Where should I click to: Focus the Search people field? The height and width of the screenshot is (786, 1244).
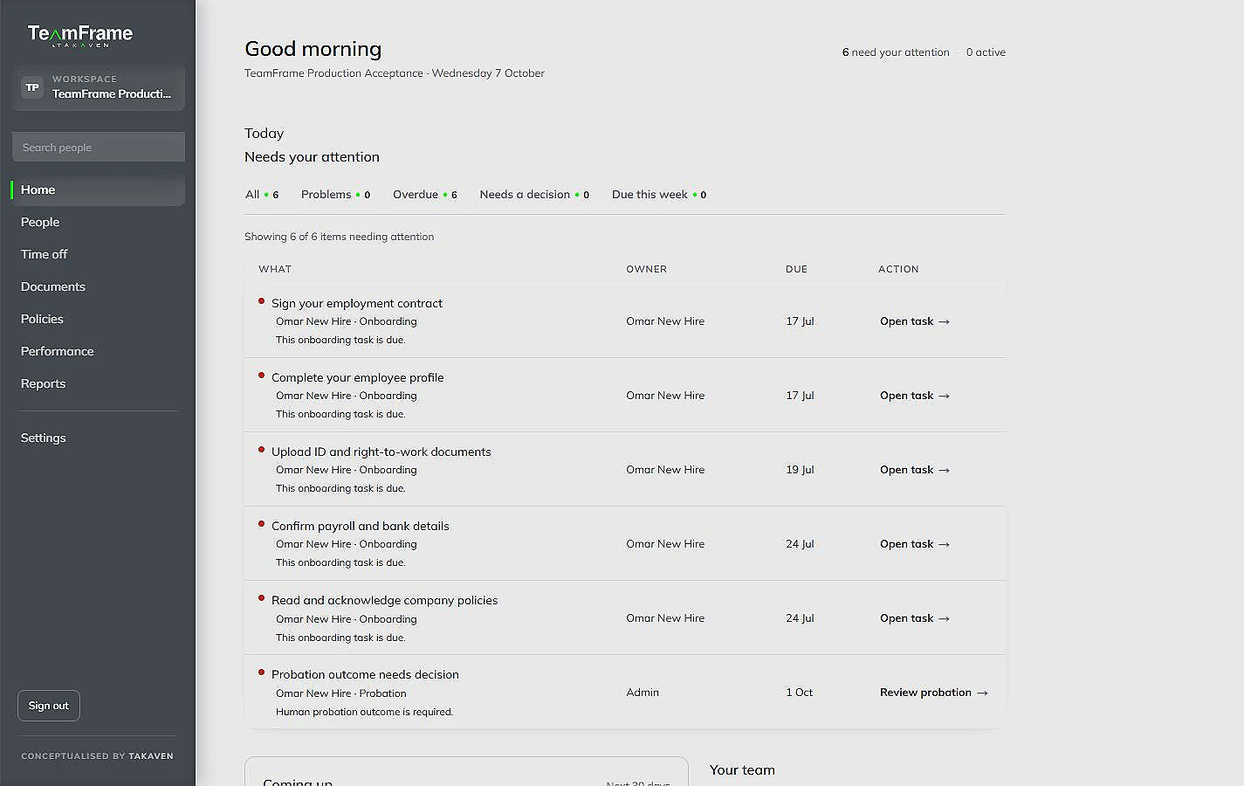[99, 148]
